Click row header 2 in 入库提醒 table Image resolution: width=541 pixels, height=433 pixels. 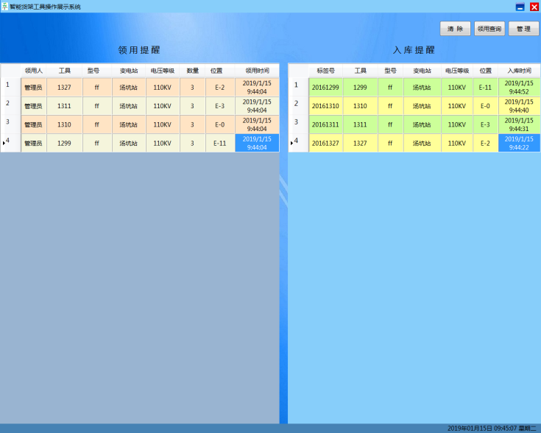coord(297,105)
